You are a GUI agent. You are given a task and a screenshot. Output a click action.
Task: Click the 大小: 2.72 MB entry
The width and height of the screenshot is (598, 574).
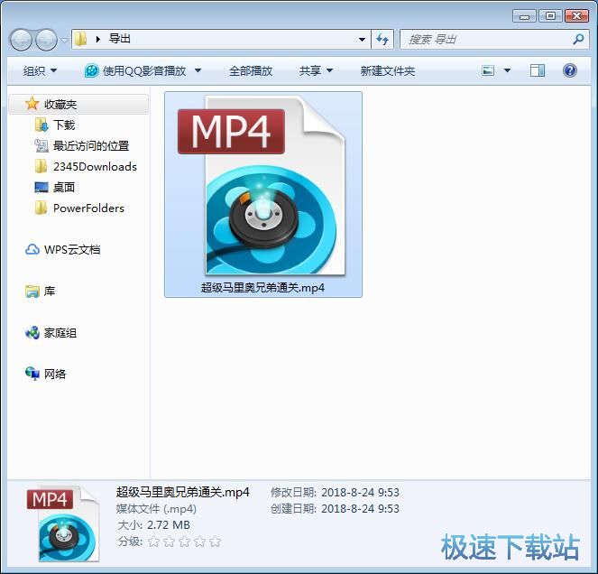coord(153,524)
